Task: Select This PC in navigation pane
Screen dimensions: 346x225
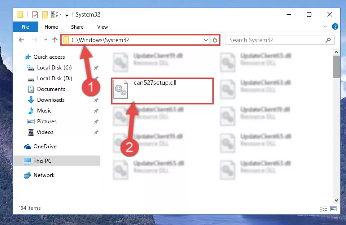Action: tap(57, 161)
